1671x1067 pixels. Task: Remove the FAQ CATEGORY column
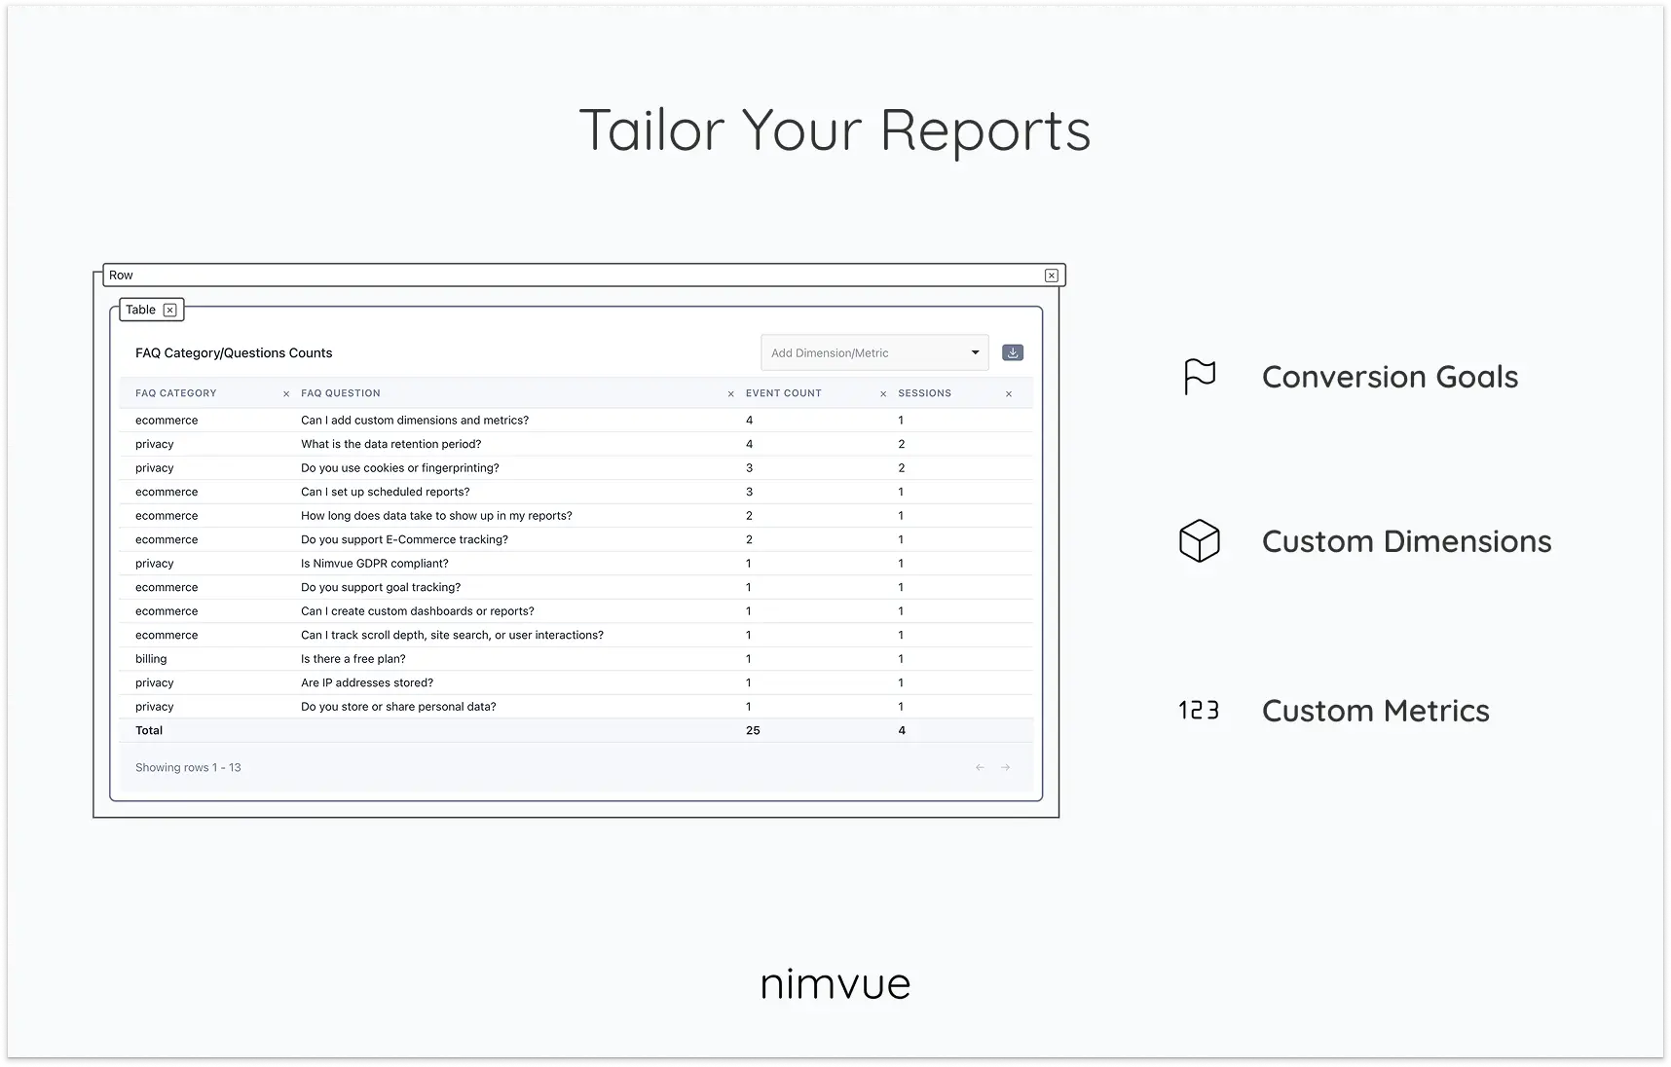coord(286,394)
